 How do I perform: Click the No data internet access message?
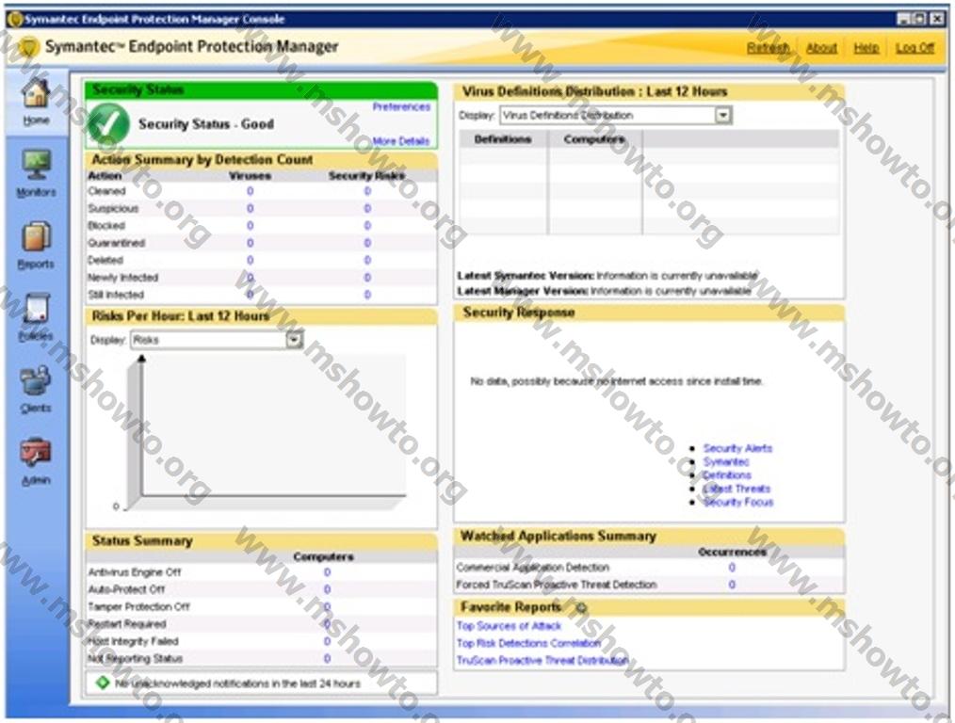pyautogui.click(x=616, y=381)
